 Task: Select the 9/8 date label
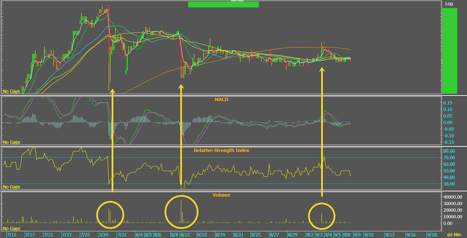click(346, 235)
